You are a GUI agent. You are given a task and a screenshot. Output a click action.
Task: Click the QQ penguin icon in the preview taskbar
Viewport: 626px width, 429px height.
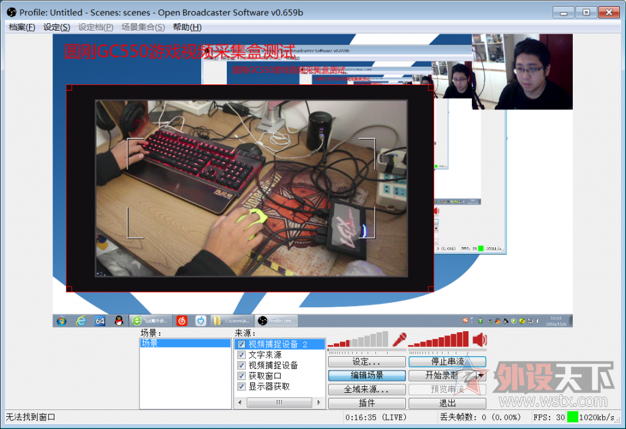click(x=119, y=321)
